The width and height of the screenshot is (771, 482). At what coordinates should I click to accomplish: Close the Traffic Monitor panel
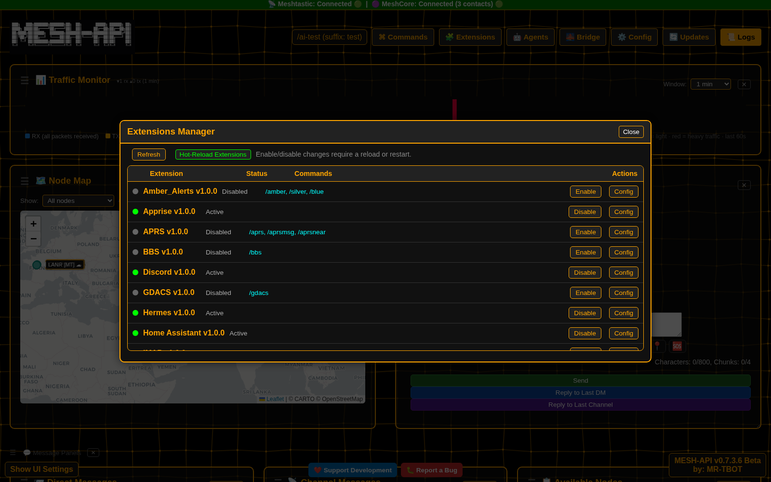(744, 84)
